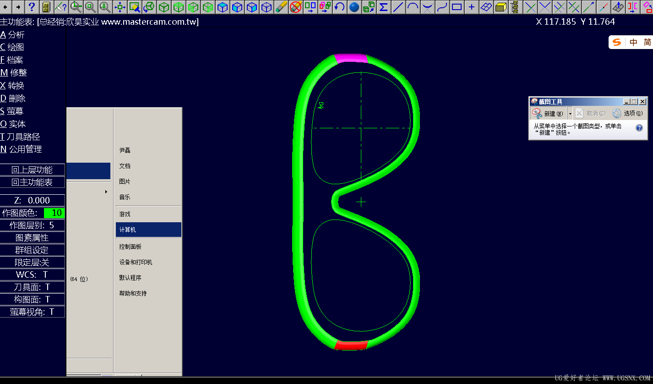Screen dimensions: 653x384
Task: Click the Snipping Tool help icon
Action: pyautogui.click(x=639, y=128)
